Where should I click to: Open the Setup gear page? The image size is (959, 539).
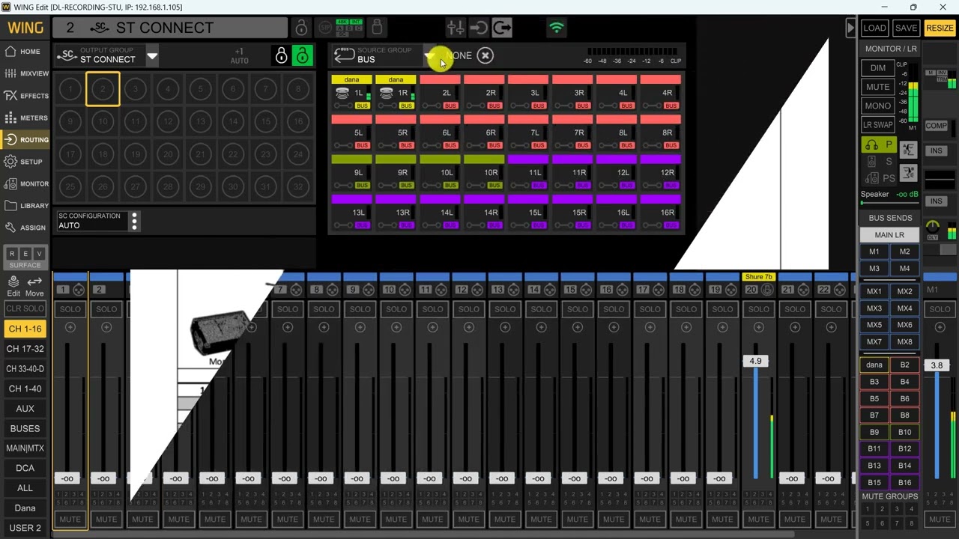click(25, 162)
